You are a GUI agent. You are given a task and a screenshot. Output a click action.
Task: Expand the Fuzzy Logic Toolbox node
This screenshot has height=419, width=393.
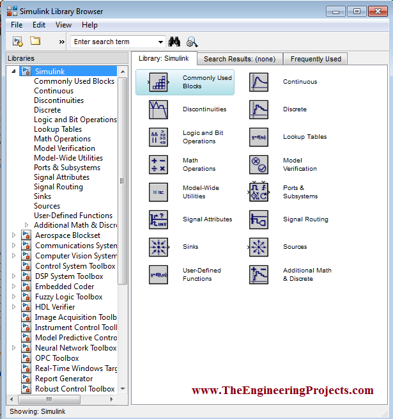13,297
